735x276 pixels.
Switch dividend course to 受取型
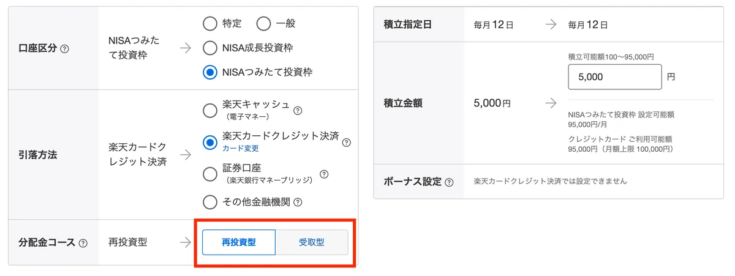[312, 242]
